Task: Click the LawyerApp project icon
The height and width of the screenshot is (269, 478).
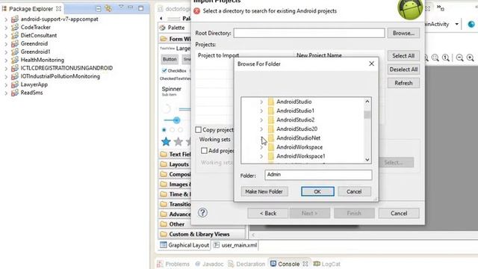Action: pyautogui.click(x=15, y=84)
